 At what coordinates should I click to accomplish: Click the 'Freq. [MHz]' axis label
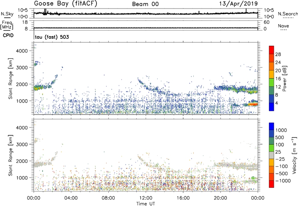[7, 25]
